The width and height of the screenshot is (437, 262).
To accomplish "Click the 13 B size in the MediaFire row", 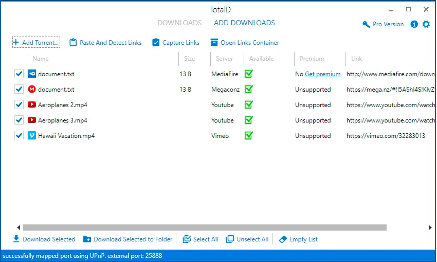I will pos(185,74).
